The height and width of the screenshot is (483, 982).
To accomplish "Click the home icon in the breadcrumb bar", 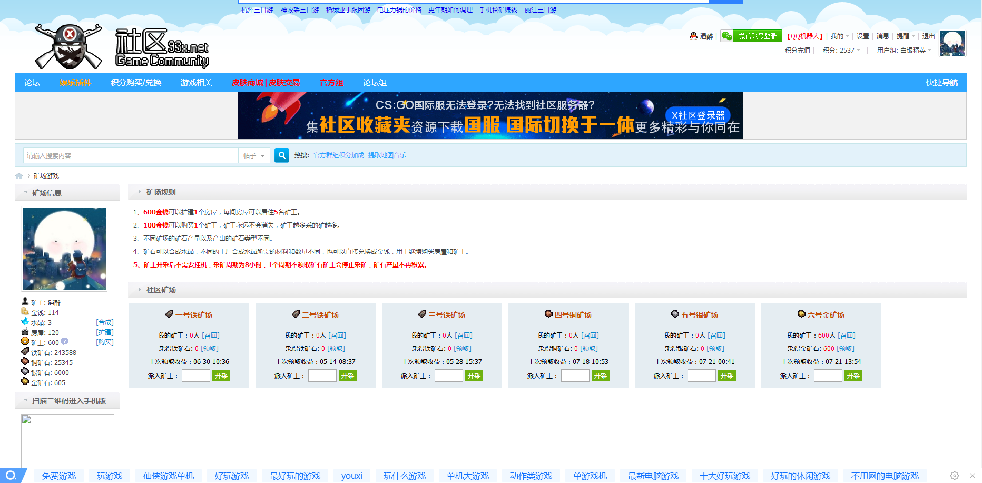I will click(x=20, y=175).
